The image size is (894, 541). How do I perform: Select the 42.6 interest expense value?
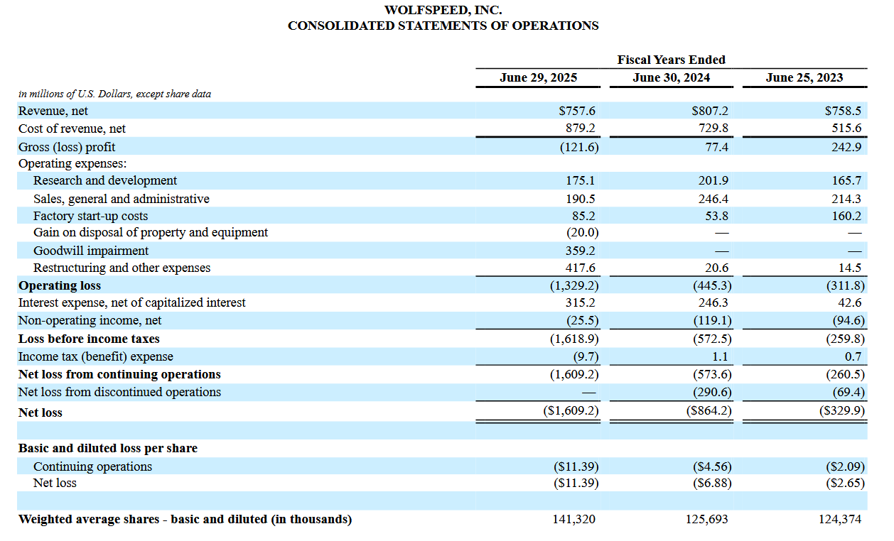(850, 303)
